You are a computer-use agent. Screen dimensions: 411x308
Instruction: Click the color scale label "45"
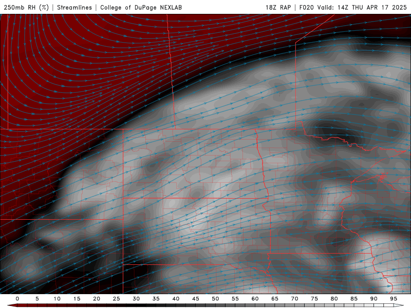196,299
